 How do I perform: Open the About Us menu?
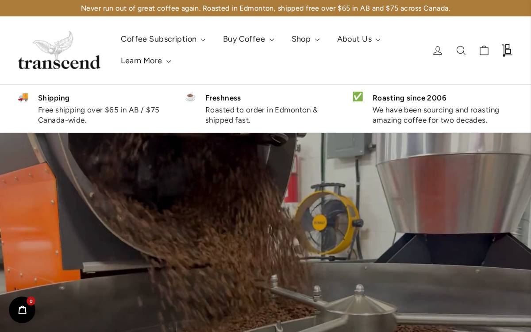click(358, 39)
